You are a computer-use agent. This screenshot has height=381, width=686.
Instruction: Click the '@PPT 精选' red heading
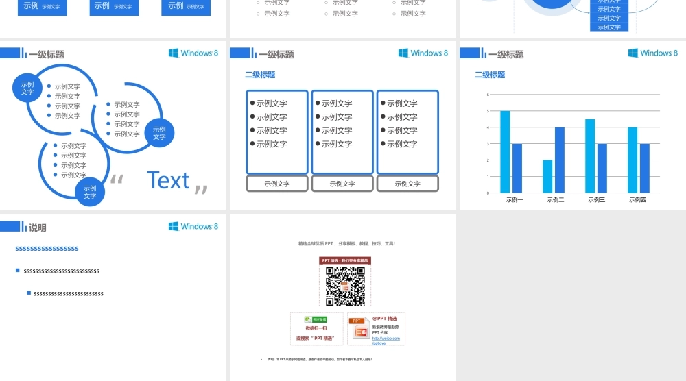pos(385,319)
